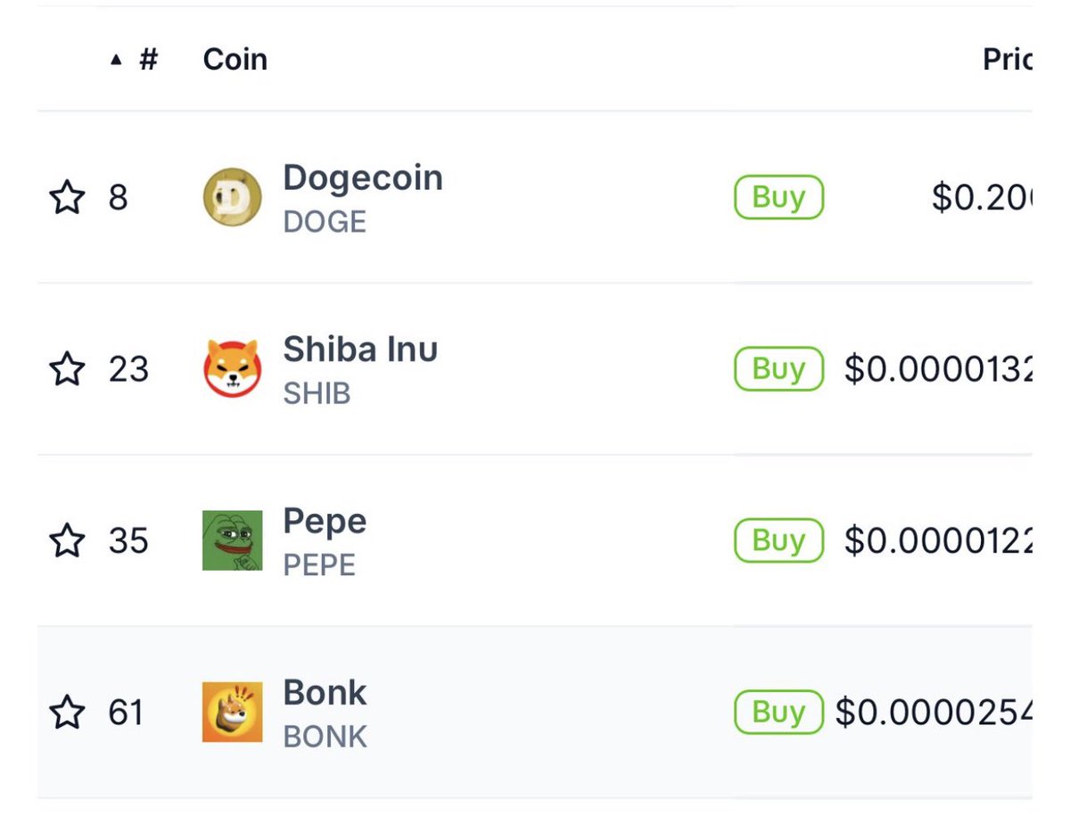Sort by the Price column header
Image resolution: width=1070 pixels, height=817 pixels.
(1007, 60)
